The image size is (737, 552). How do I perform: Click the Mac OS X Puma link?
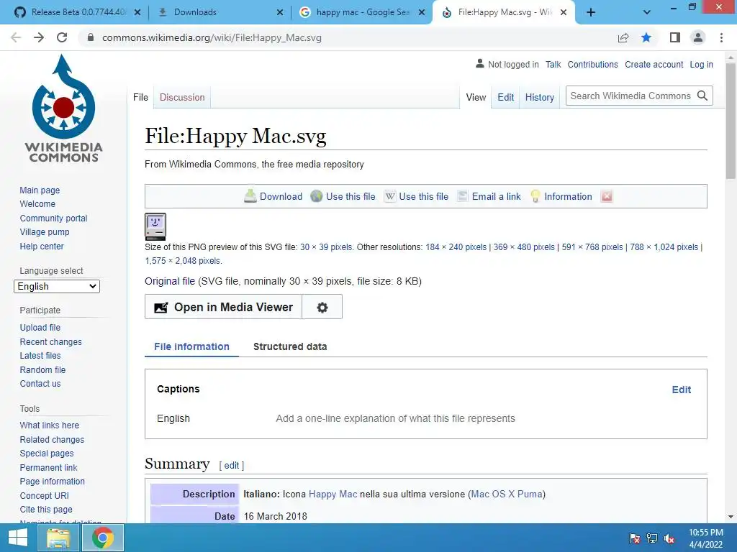507,494
